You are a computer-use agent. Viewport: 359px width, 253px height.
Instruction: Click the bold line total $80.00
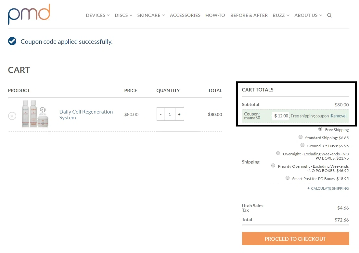[x=215, y=114]
